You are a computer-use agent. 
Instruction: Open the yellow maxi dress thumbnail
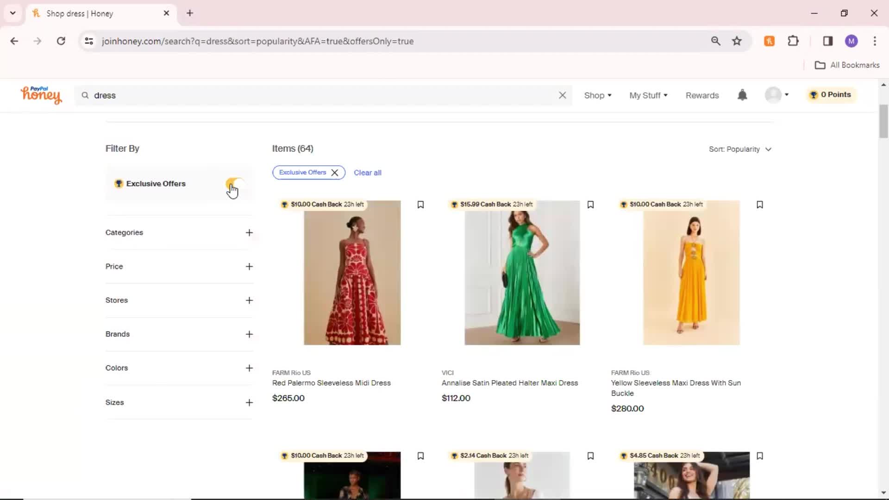(x=691, y=273)
